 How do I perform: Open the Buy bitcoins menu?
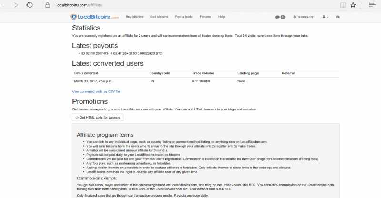(x=135, y=17)
